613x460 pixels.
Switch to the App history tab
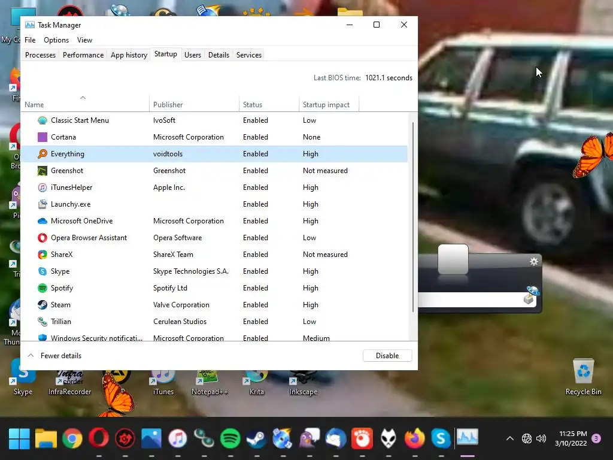click(x=129, y=55)
